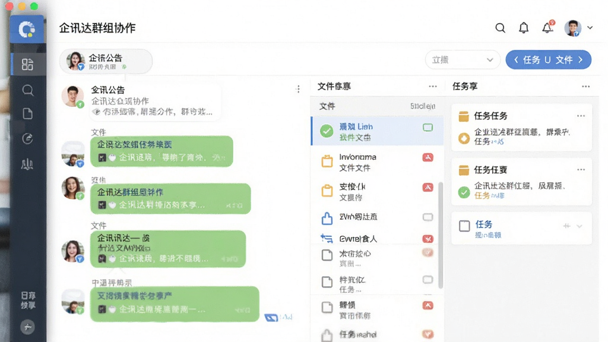Open the file panel three-dot menu
The width and height of the screenshot is (608, 342).
click(x=433, y=87)
